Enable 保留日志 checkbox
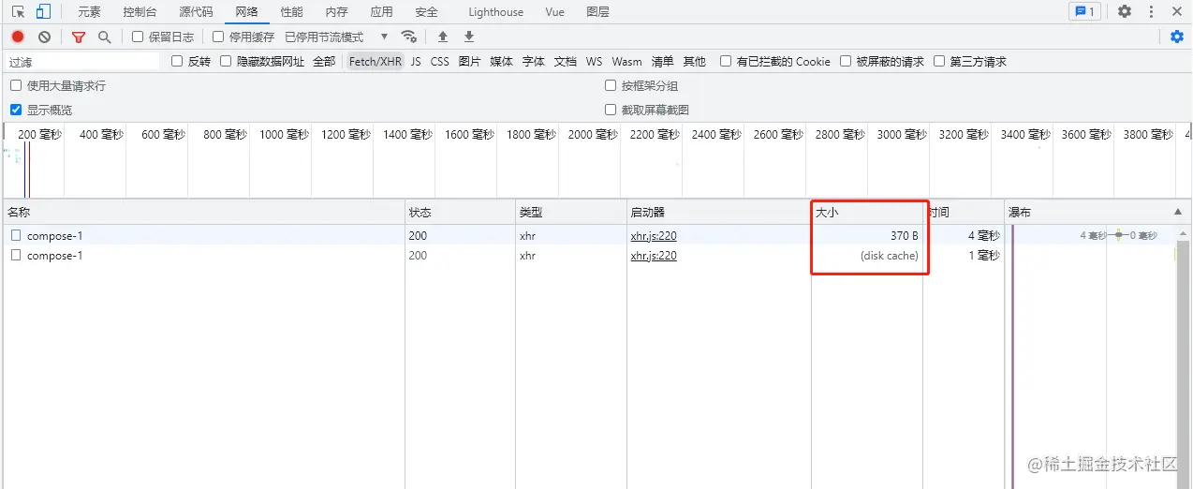The height and width of the screenshot is (489, 1193). 138,37
